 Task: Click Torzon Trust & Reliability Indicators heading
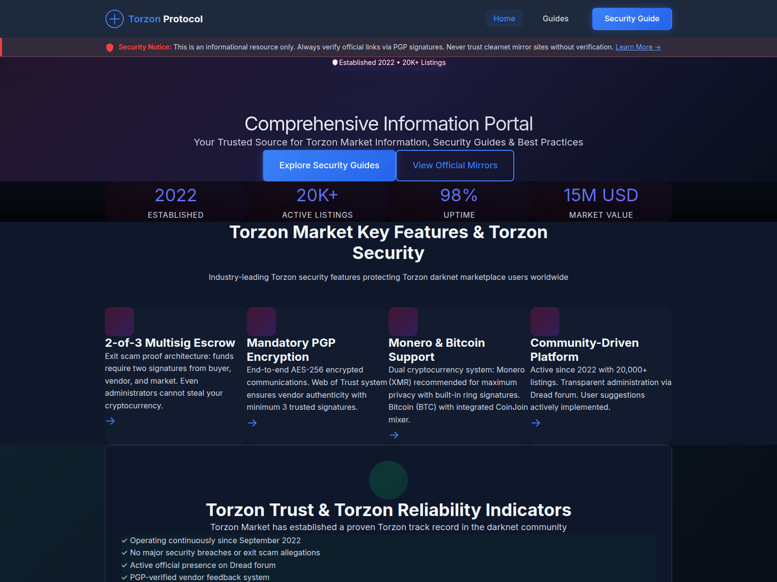click(x=388, y=510)
